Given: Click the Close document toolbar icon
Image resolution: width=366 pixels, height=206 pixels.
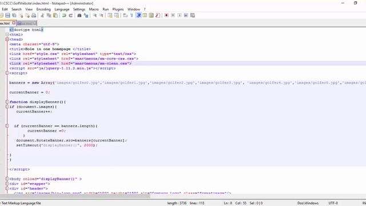Looking at the screenshot, I should point(21,15).
